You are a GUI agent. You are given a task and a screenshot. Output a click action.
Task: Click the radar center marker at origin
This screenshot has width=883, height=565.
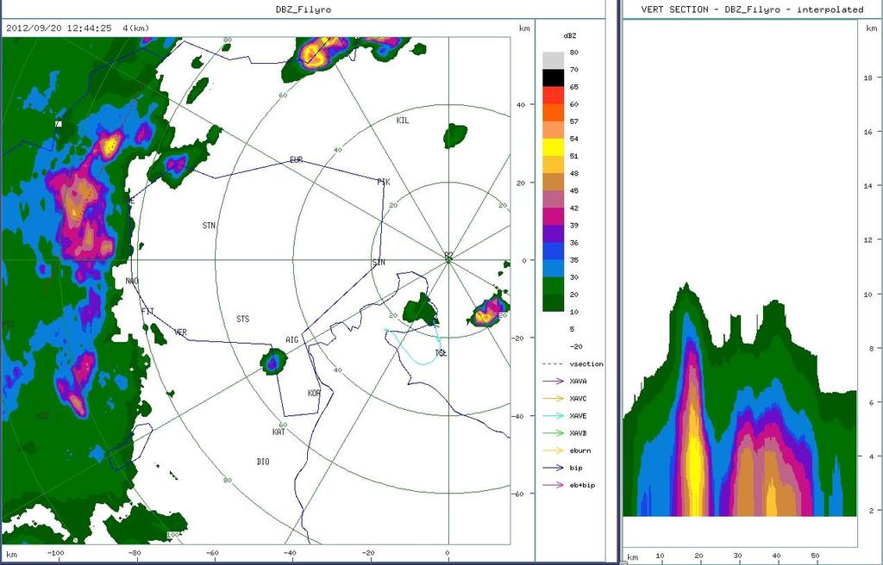click(448, 259)
